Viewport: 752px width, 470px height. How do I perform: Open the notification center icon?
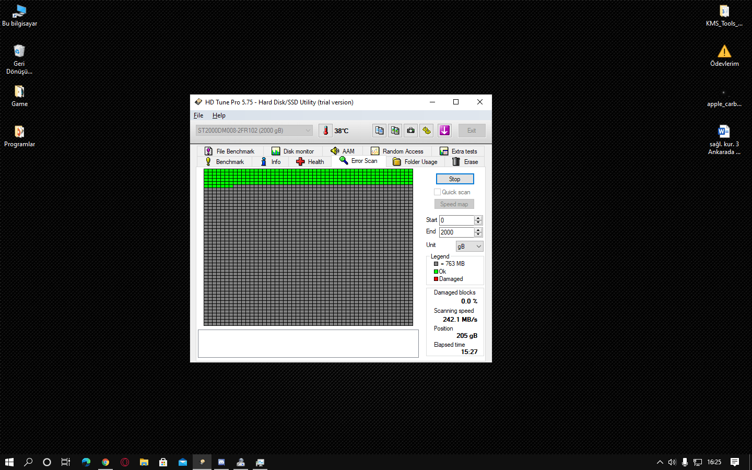point(735,462)
